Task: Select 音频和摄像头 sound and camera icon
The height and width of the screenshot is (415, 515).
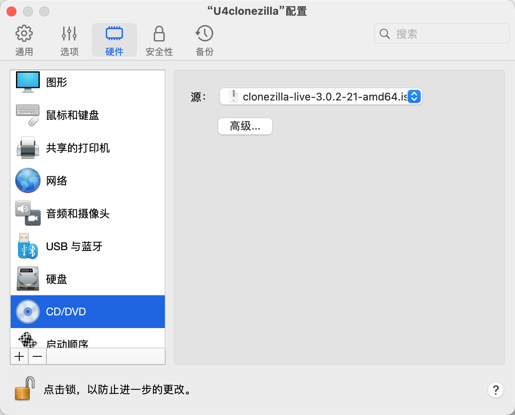Action: [x=28, y=213]
